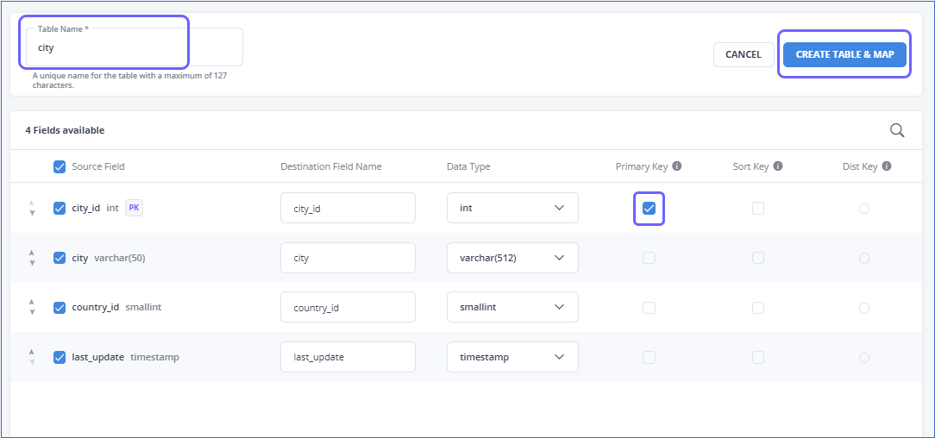Click the Destination Field Name column header
This screenshot has height=438, width=935.
(331, 167)
